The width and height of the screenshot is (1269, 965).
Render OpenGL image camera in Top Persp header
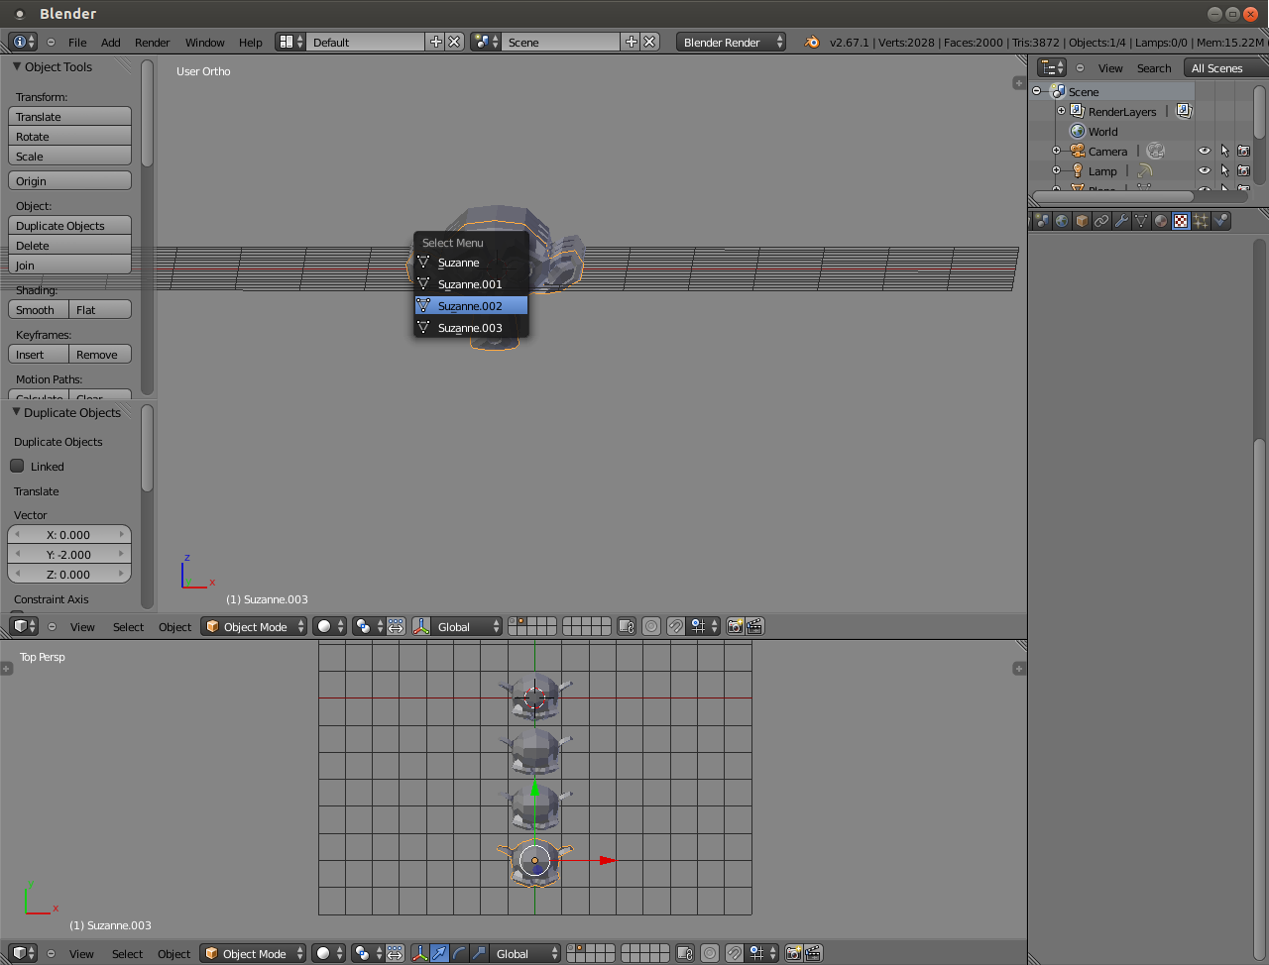[x=793, y=953]
